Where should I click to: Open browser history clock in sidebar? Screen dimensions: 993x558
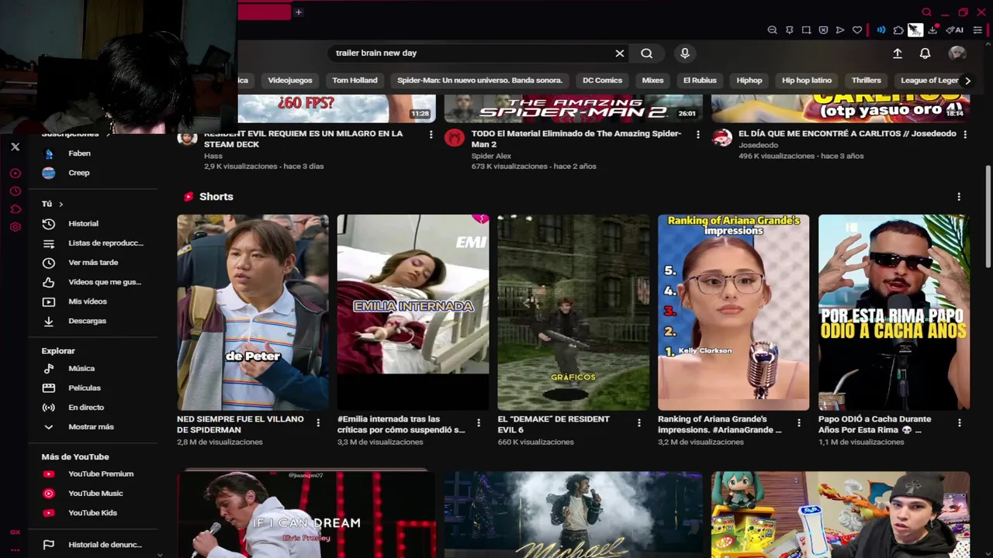[x=15, y=191]
